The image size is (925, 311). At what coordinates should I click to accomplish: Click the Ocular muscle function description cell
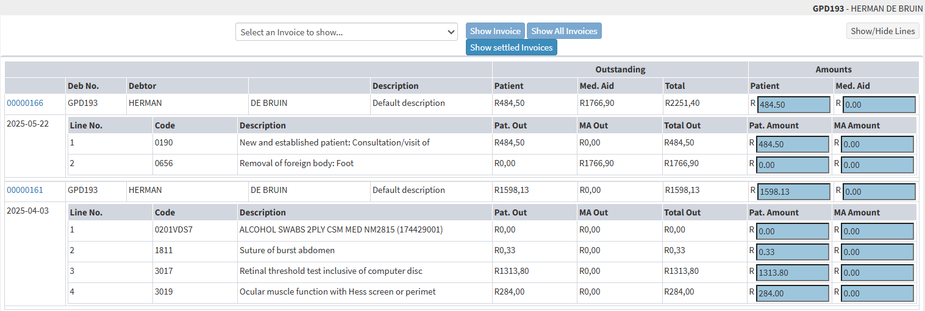[337, 292]
